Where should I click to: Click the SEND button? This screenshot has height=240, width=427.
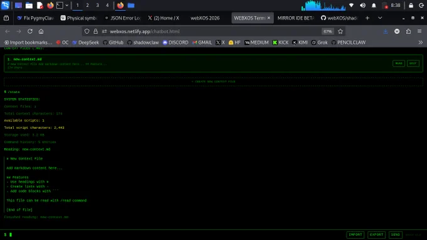(x=395, y=234)
